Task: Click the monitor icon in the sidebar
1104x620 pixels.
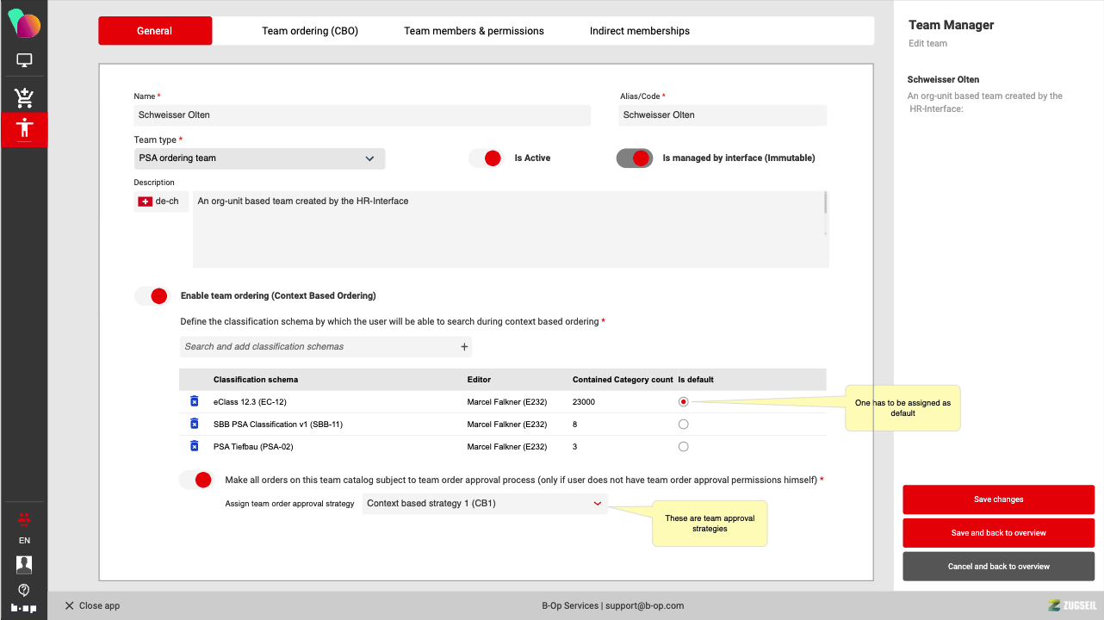Action: tap(24, 60)
